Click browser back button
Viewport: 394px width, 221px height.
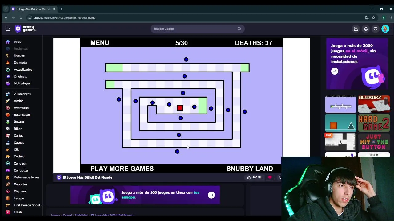pos(6,18)
